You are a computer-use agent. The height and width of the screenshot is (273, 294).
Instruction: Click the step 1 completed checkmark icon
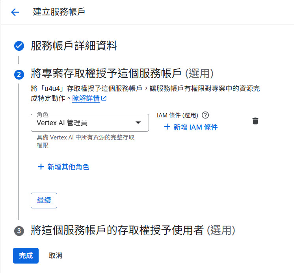(19, 46)
